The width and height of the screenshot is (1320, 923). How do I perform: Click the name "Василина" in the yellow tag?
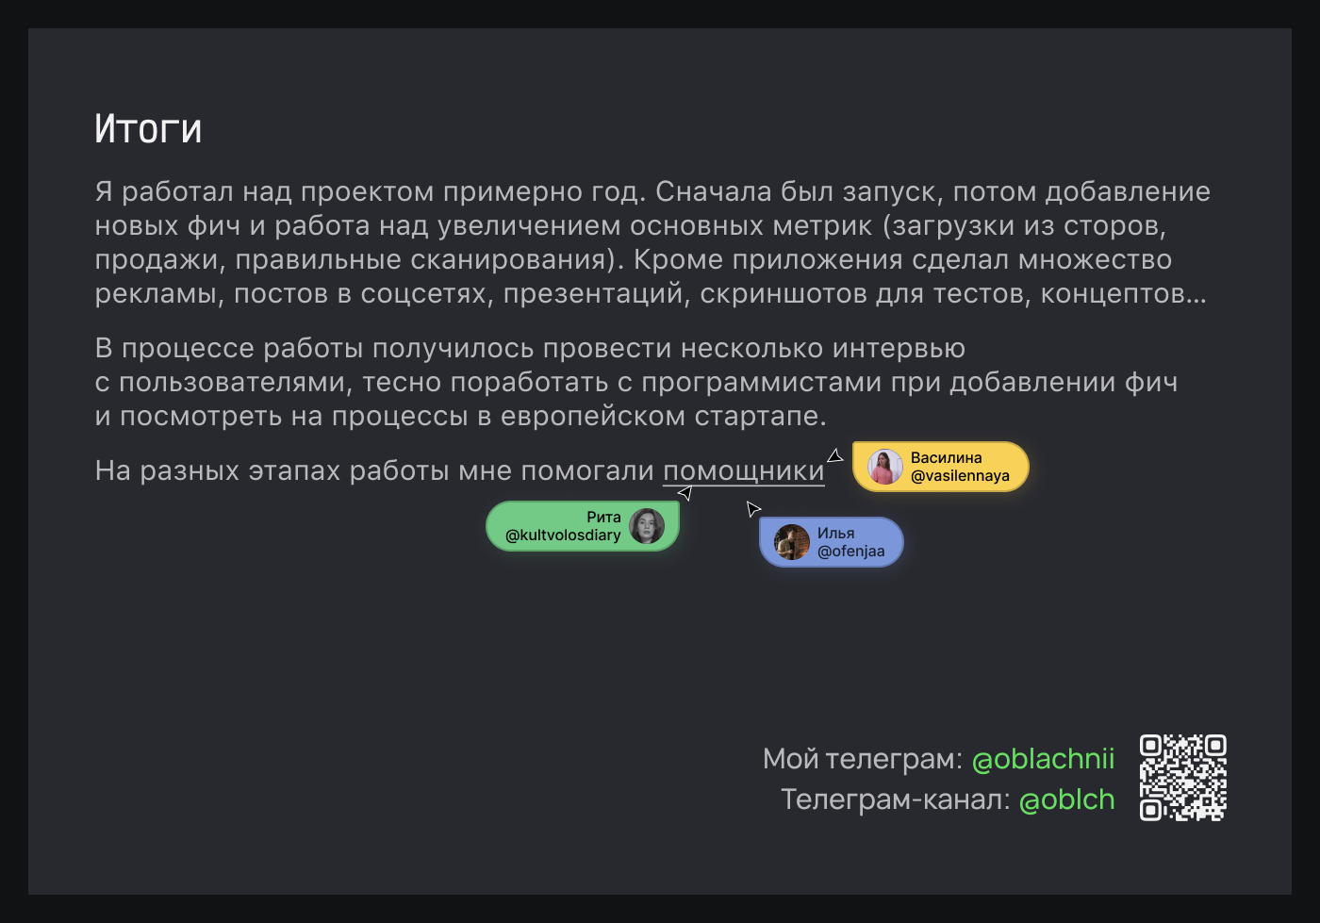tap(946, 458)
